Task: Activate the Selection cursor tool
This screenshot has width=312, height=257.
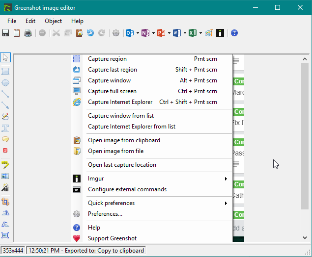Action: coord(5,58)
